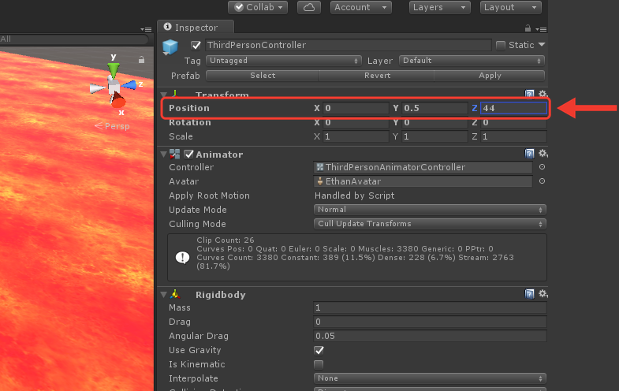Click the prefab Revert button
Viewport: 619px width, 391px height.
pos(377,76)
